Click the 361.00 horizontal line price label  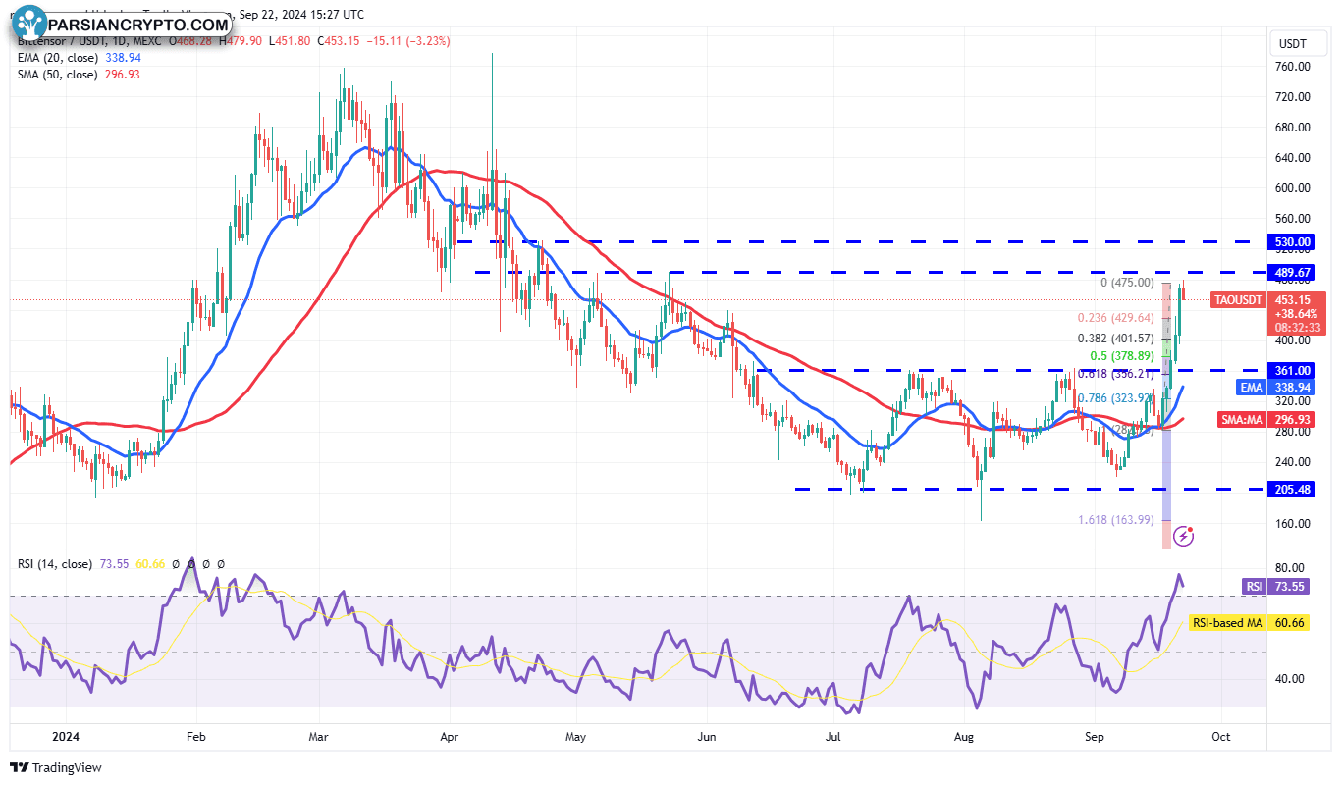pyautogui.click(x=1292, y=370)
